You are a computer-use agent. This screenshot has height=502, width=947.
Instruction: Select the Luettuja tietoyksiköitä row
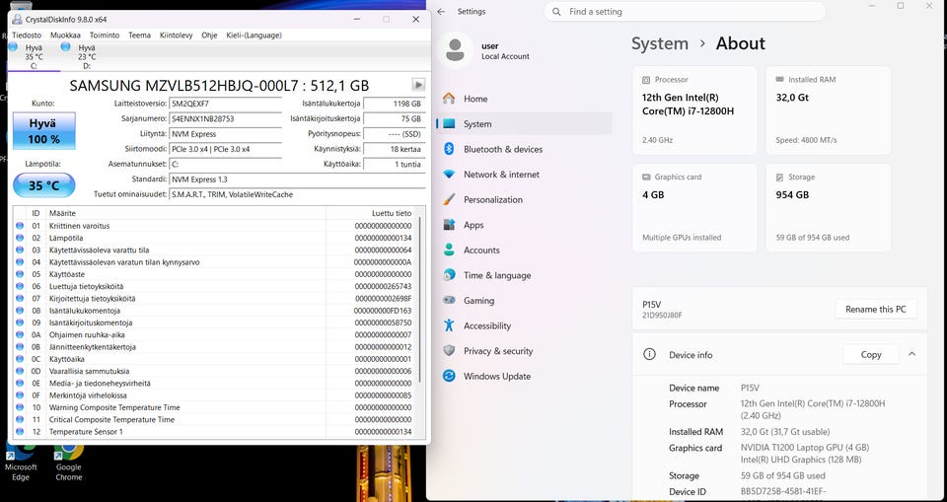click(215, 286)
